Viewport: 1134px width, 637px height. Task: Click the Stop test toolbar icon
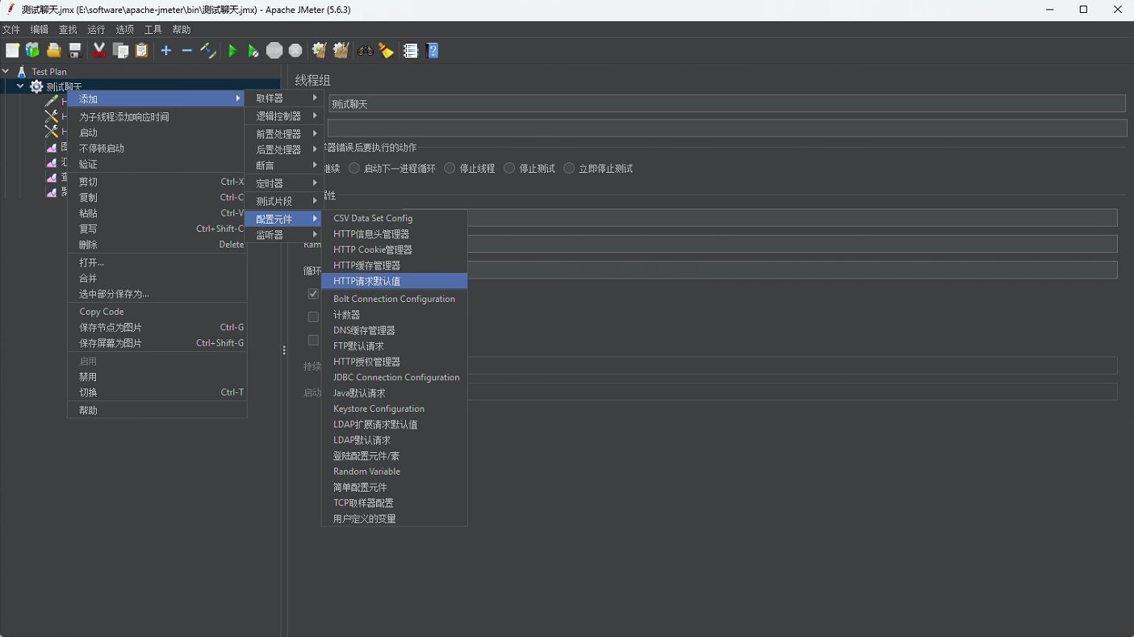(274, 50)
